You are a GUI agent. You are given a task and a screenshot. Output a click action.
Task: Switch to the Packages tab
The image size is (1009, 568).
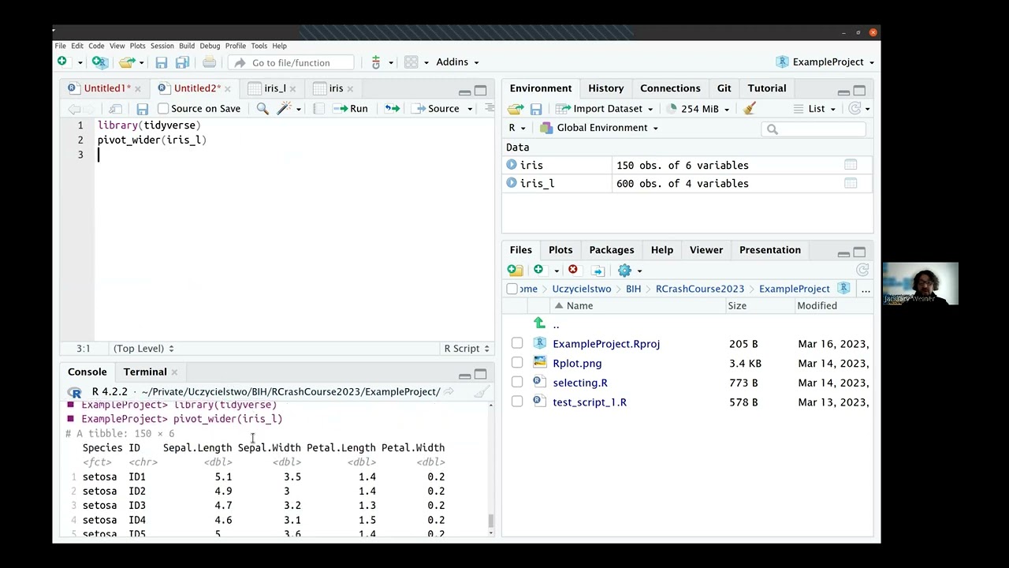611,250
